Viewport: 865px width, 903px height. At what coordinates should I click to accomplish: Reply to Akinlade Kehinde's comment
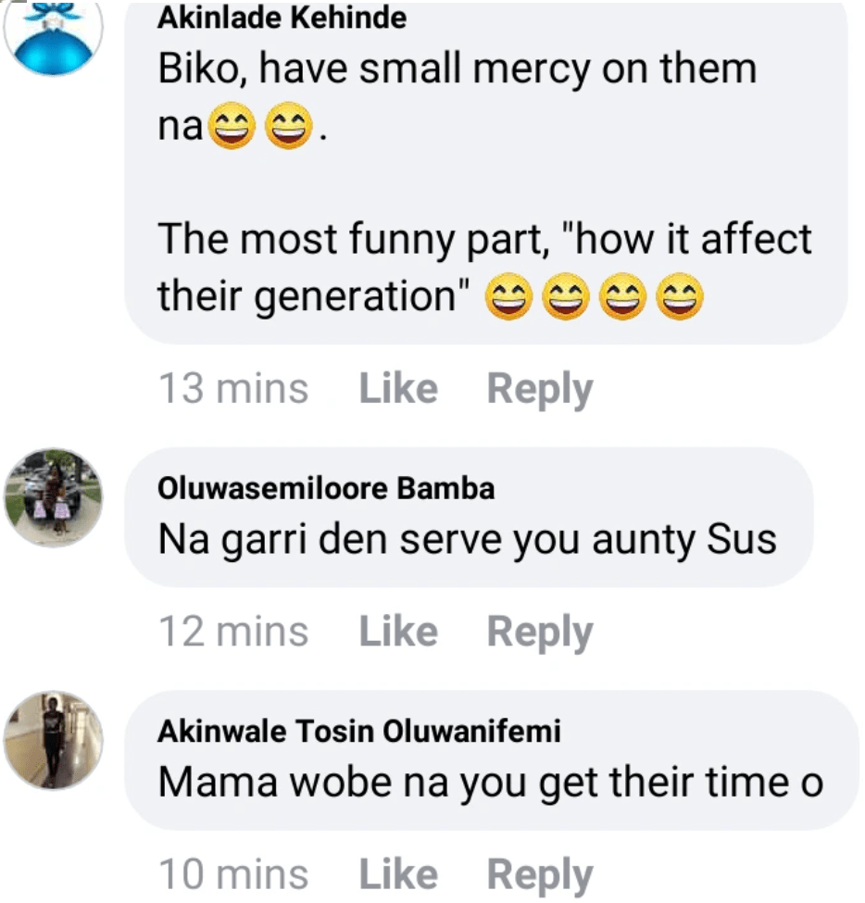coord(540,389)
